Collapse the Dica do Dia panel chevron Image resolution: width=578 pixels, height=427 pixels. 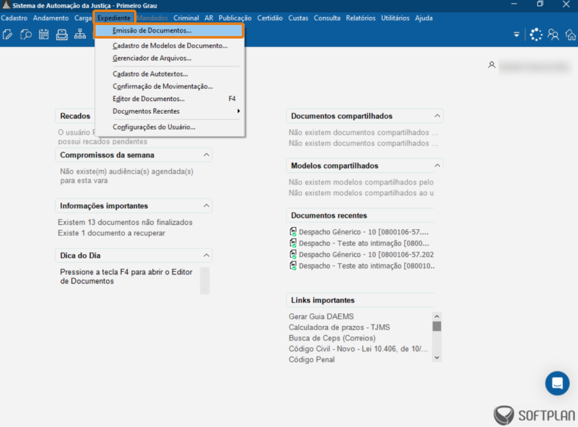206,256
